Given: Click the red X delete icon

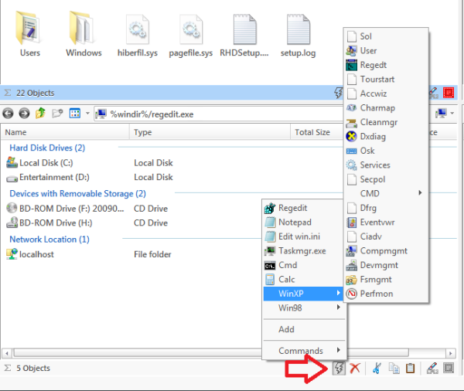Looking at the screenshot, I should coord(355,369).
